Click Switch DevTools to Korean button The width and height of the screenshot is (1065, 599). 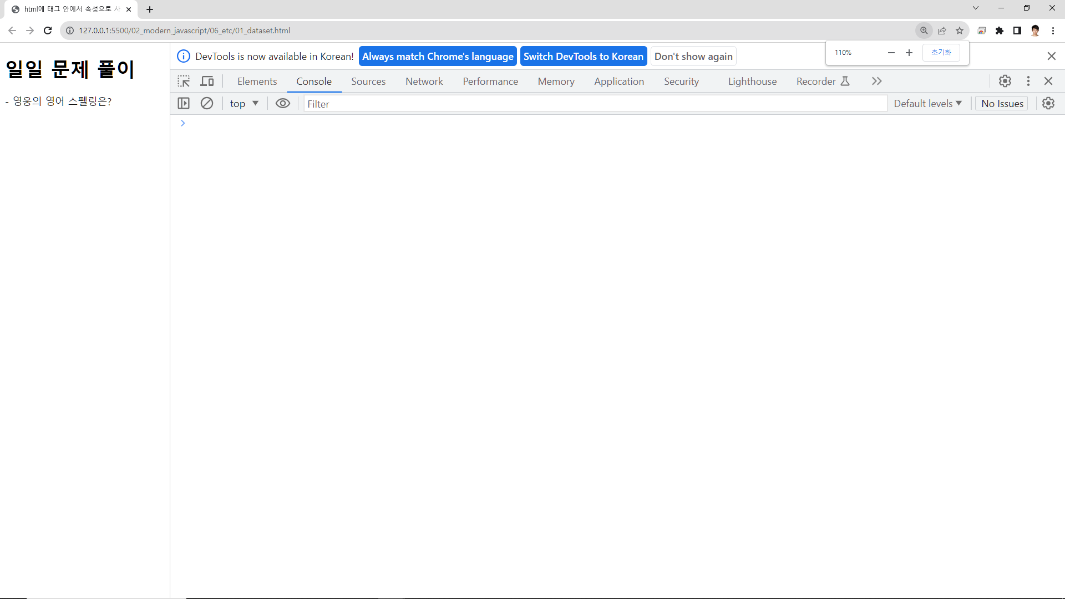pos(583,57)
